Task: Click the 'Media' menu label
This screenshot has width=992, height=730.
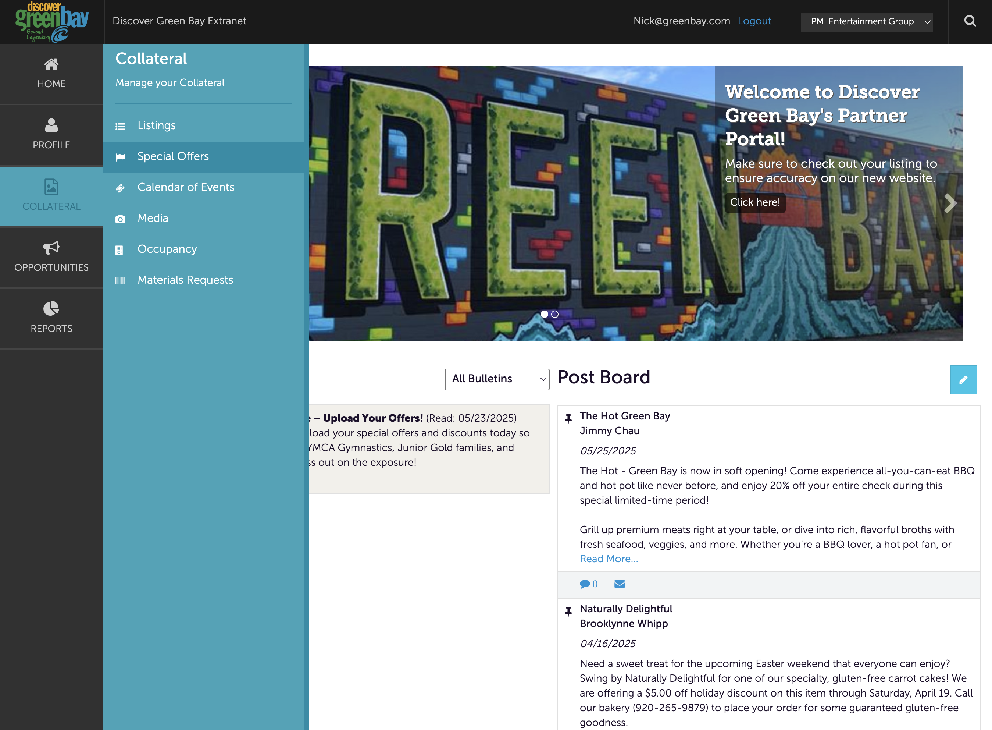Action: pos(153,218)
